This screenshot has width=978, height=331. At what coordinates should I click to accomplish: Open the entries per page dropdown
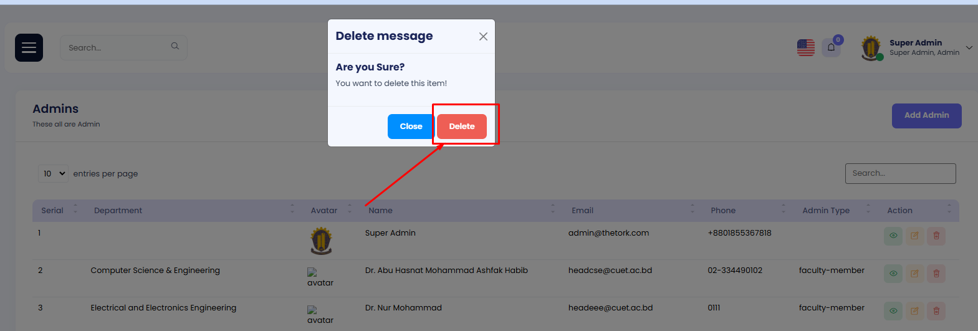tap(53, 174)
